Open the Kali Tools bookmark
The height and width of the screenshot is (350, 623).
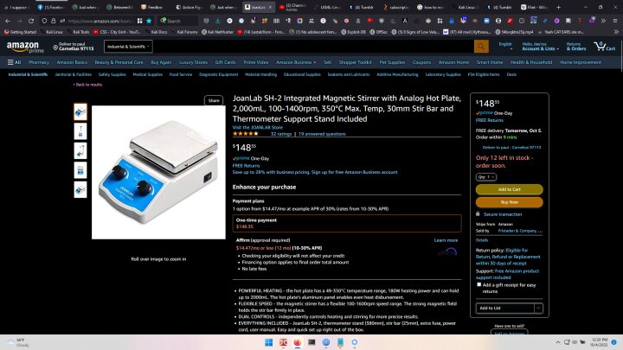point(77,32)
